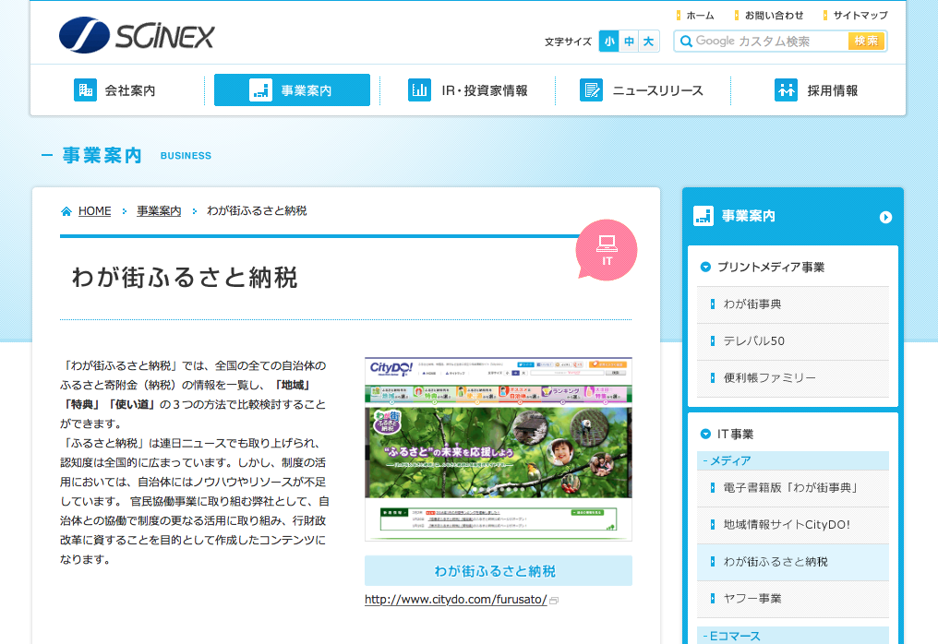Set font size to medium 中

click(629, 42)
